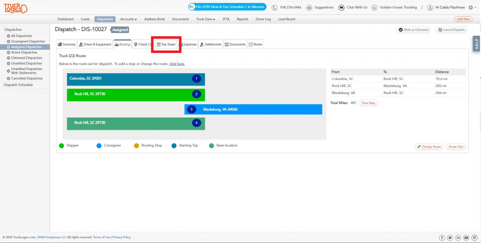Screen dimensions: 481x243
Task: Open the dispatch Documents tab
Action: (235, 44)
